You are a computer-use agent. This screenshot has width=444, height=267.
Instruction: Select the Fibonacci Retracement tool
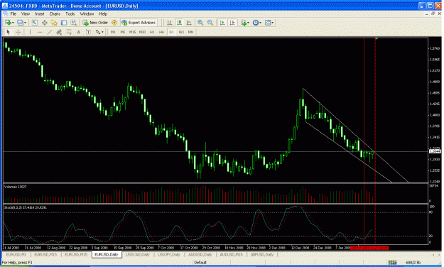(x=69, y=32)
